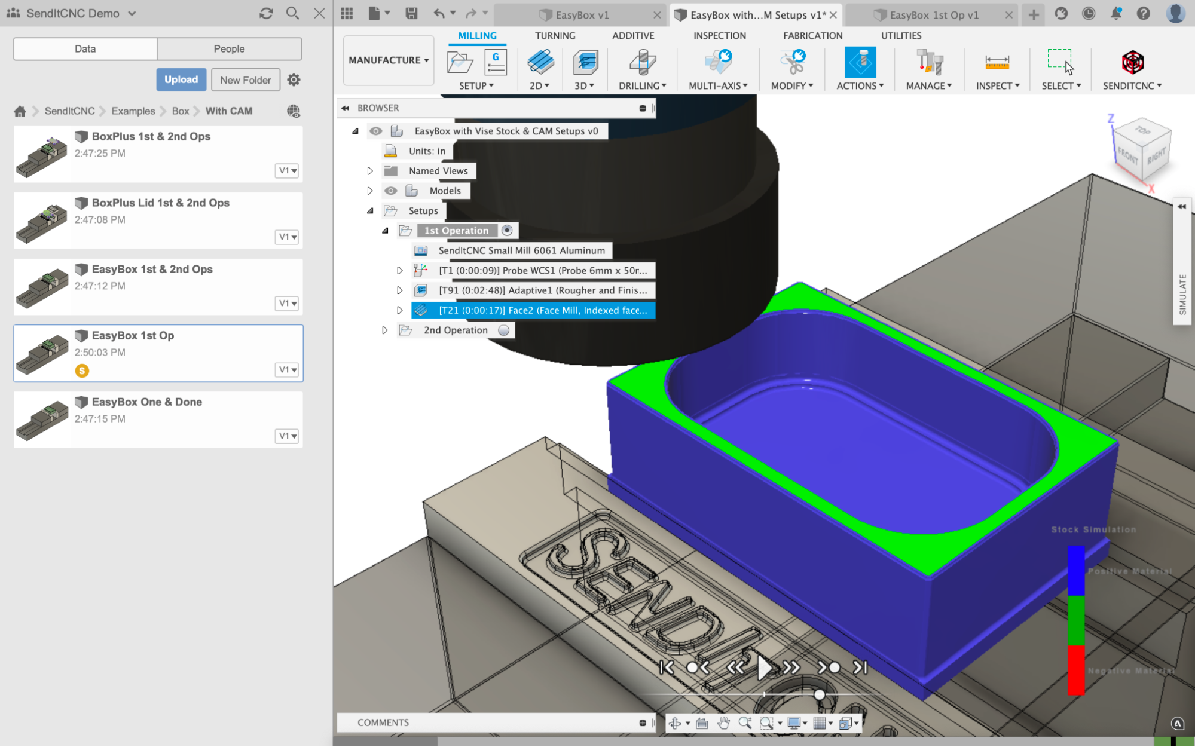1195x747 pixels.
Task: Expand the Named Views node
Action: [x=369, y=171]
